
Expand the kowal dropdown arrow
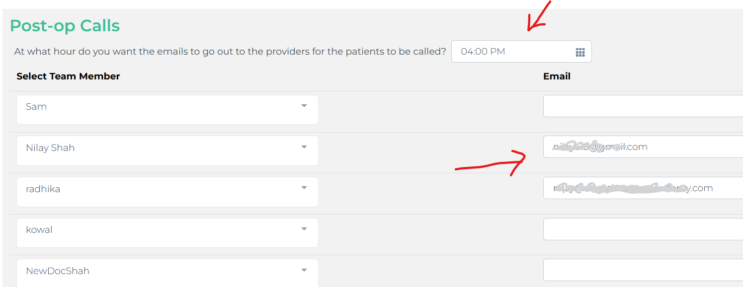pyautogui.click(x=304, y=229)
